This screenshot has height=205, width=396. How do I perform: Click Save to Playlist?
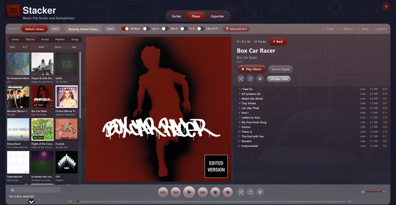(281, 69)
